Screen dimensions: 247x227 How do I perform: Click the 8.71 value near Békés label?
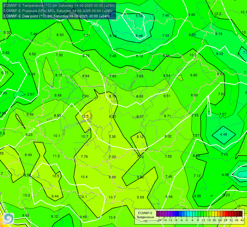click(x=167, y=116)
